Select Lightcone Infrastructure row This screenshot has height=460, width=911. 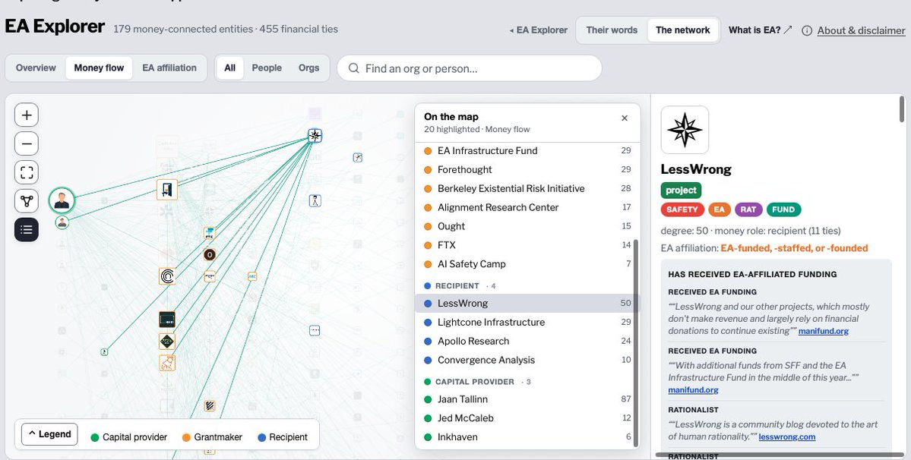[x=527, y=322]
